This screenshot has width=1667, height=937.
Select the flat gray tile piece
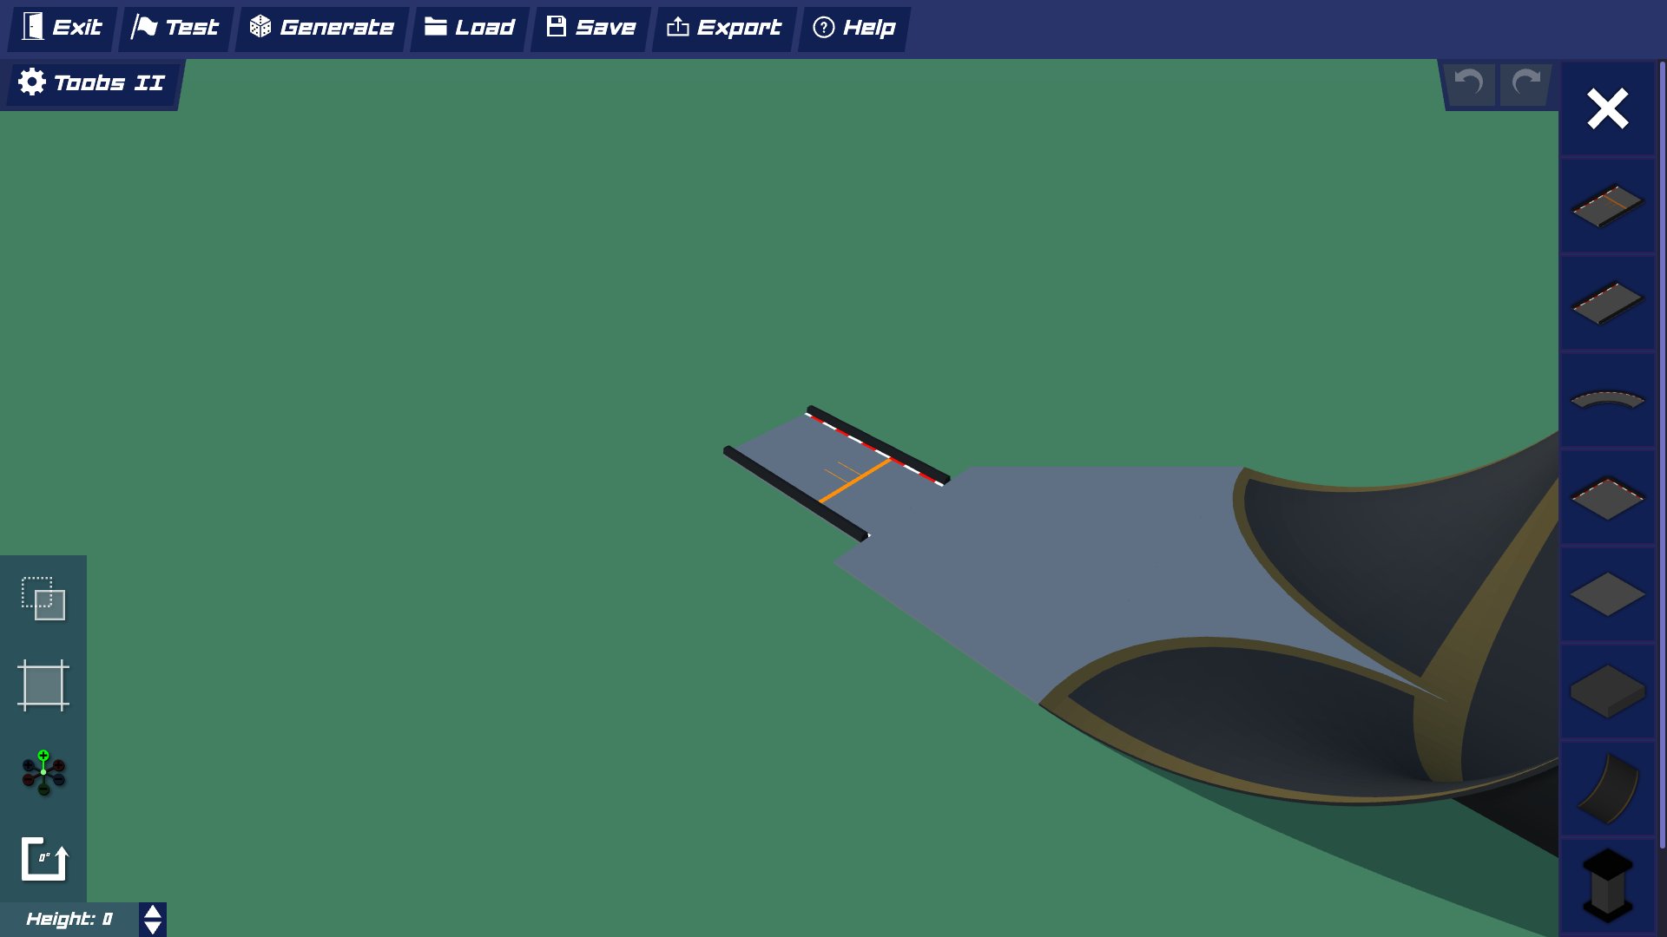point(1607,595)
